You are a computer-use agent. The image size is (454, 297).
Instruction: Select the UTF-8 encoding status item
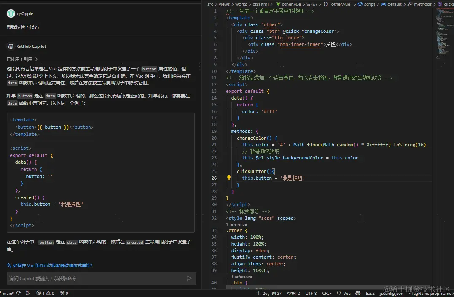pos(311,293)
